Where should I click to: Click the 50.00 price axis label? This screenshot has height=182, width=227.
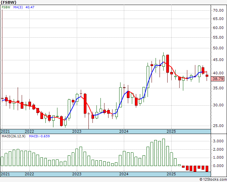coord(218,48)
